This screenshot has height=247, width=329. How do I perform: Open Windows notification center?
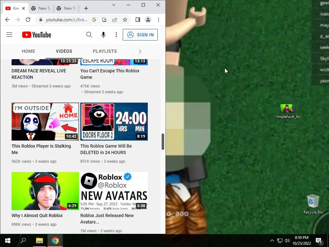pos(319,241)
